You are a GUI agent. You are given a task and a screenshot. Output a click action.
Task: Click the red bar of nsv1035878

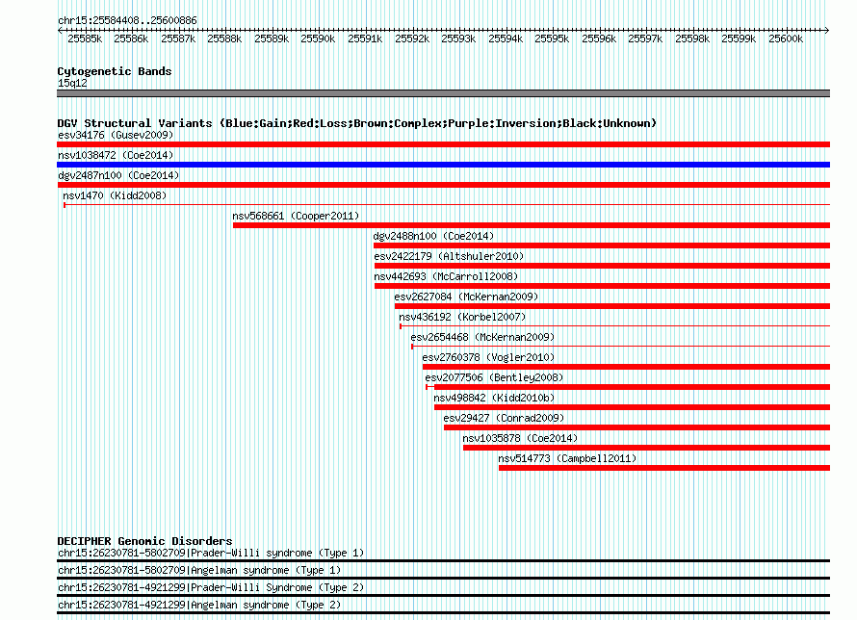pyautogui.click(x=646, y=448)
